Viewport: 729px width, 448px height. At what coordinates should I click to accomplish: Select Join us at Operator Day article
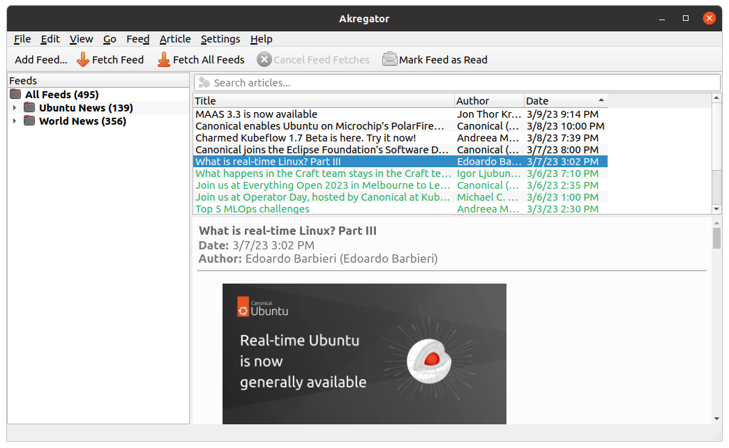[323, 197]
